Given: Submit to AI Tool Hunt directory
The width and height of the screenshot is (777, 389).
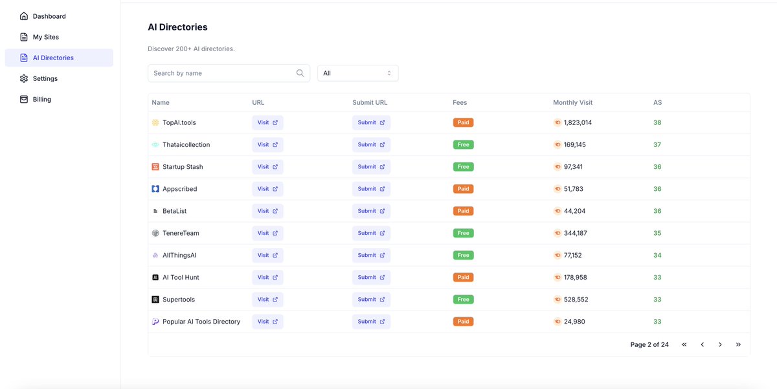Looking at the screenshot, I should [372, 277].
